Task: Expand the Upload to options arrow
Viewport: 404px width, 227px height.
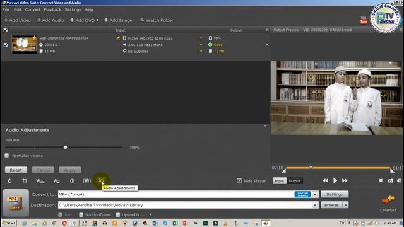Action: click(150, 214)
